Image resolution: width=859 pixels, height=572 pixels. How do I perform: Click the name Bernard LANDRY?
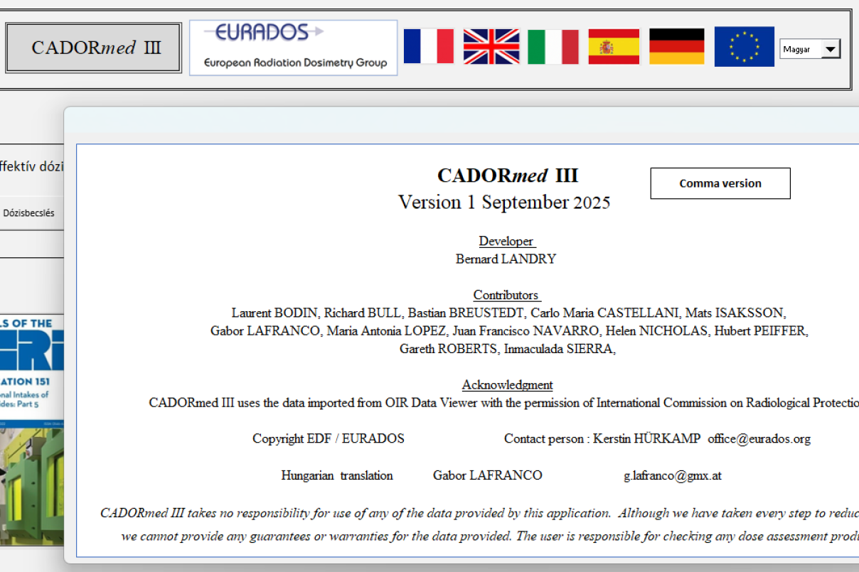506,259
